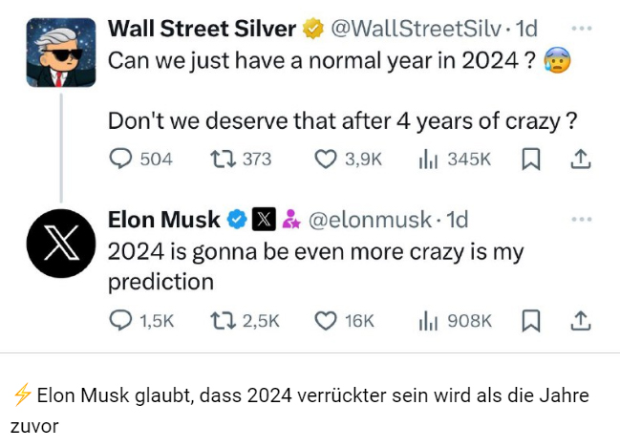Share the Wall Street Silver tweet
This screenshot has height=448, width=620.
point(580,159)
